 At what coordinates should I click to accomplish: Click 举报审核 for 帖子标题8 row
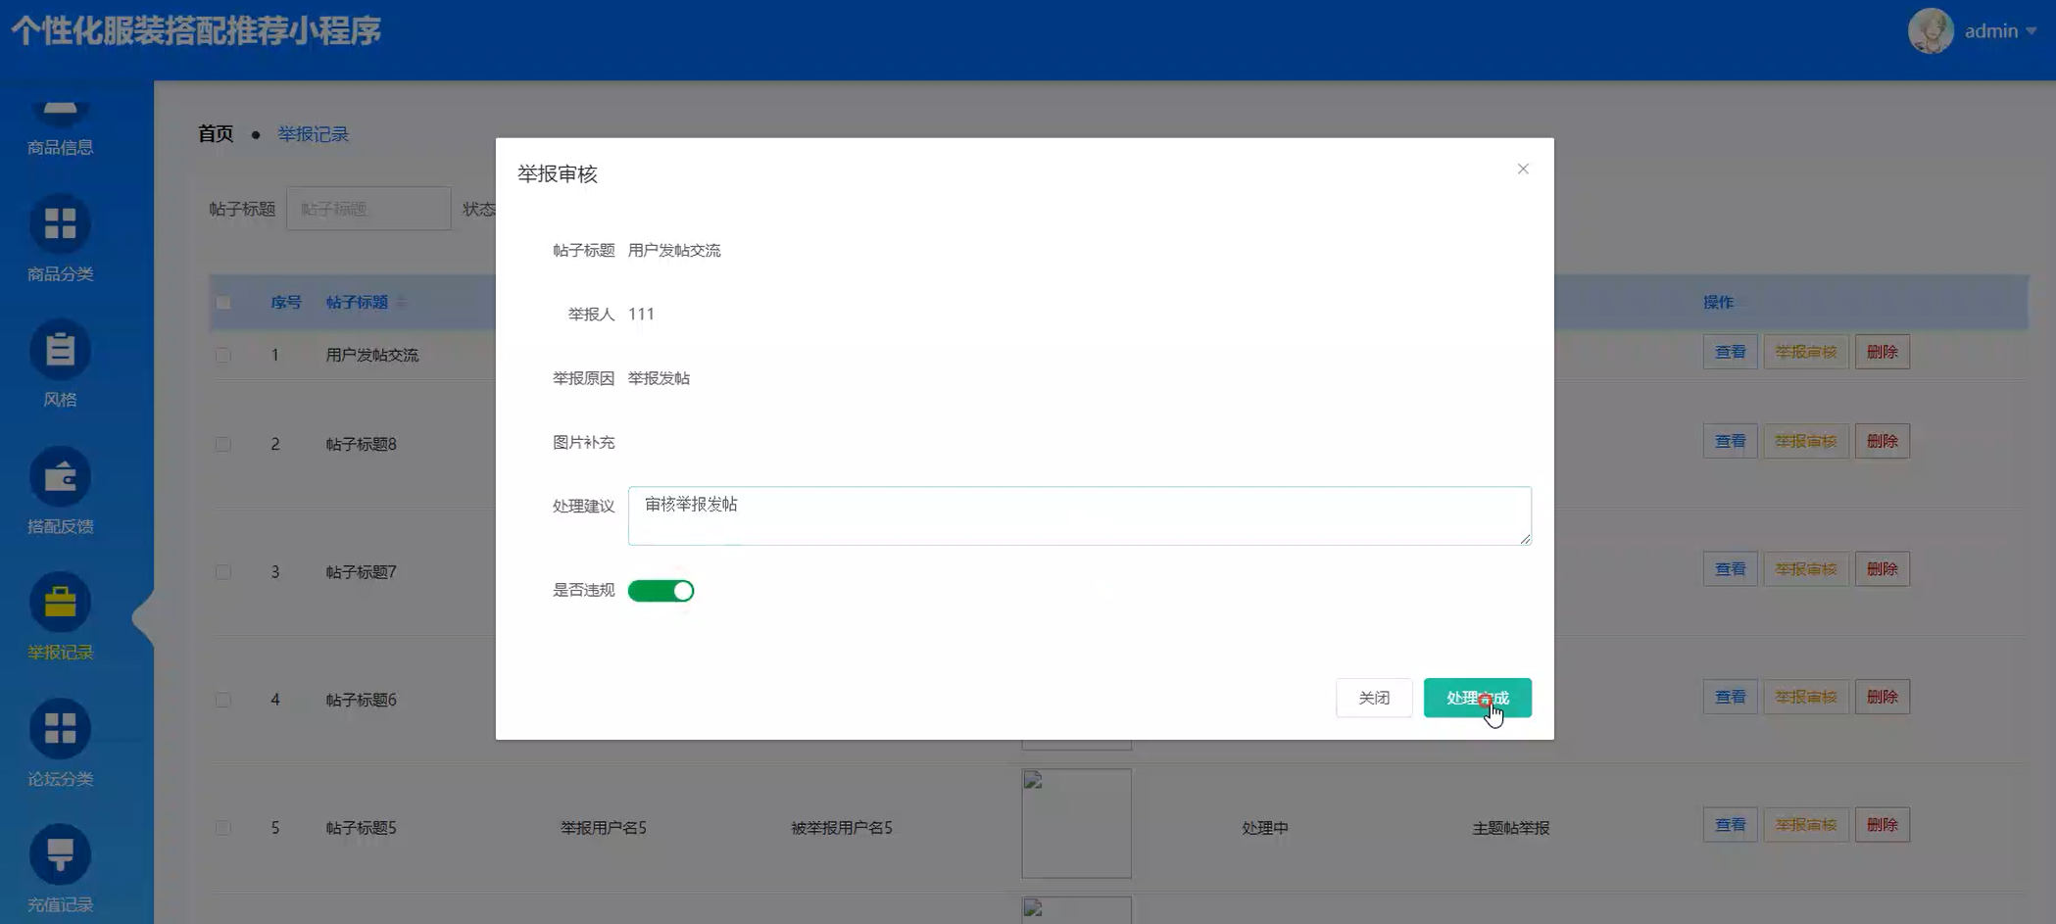click(x=1805, y=441)
